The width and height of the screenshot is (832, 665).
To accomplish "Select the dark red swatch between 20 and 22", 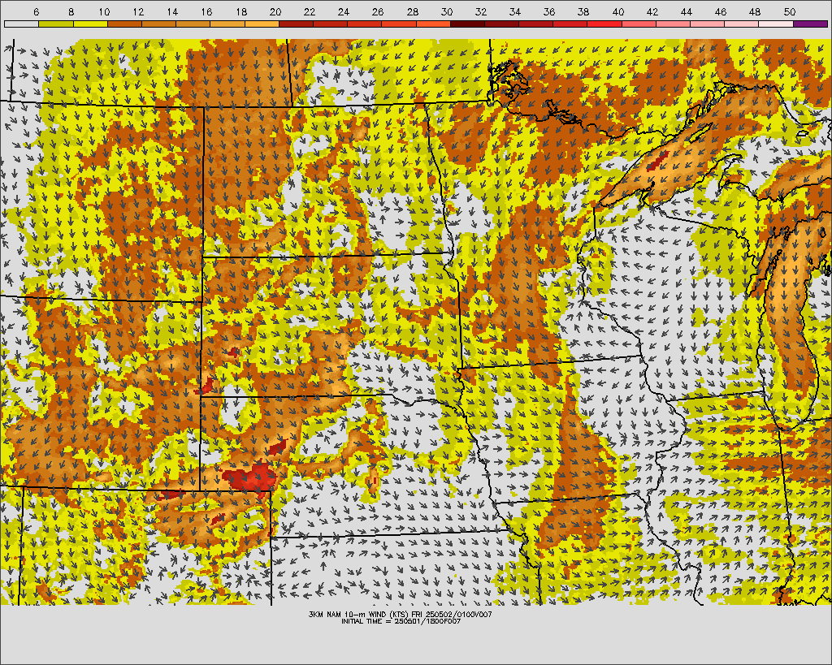I will [x=296, y=24].
